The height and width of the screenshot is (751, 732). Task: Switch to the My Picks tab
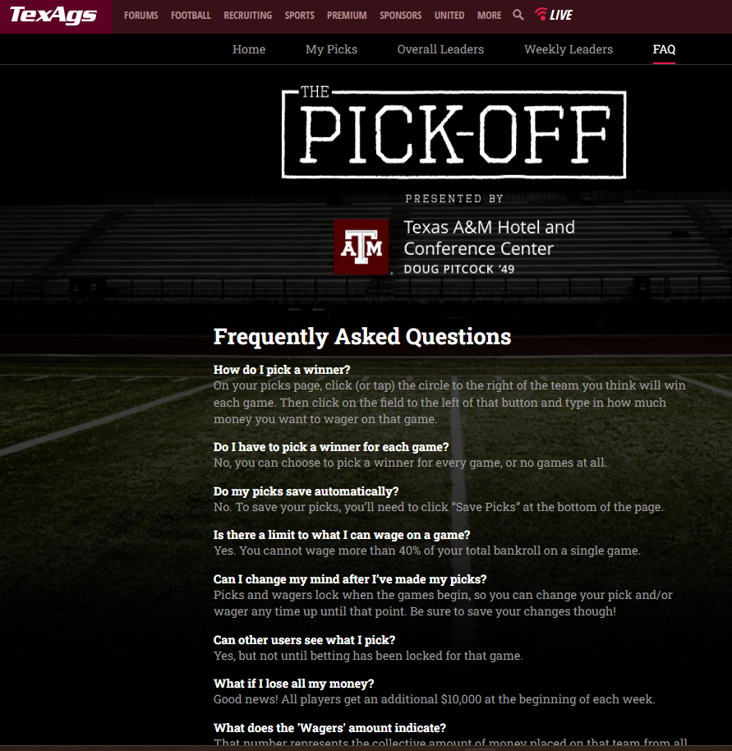click(x=331, y=49)
